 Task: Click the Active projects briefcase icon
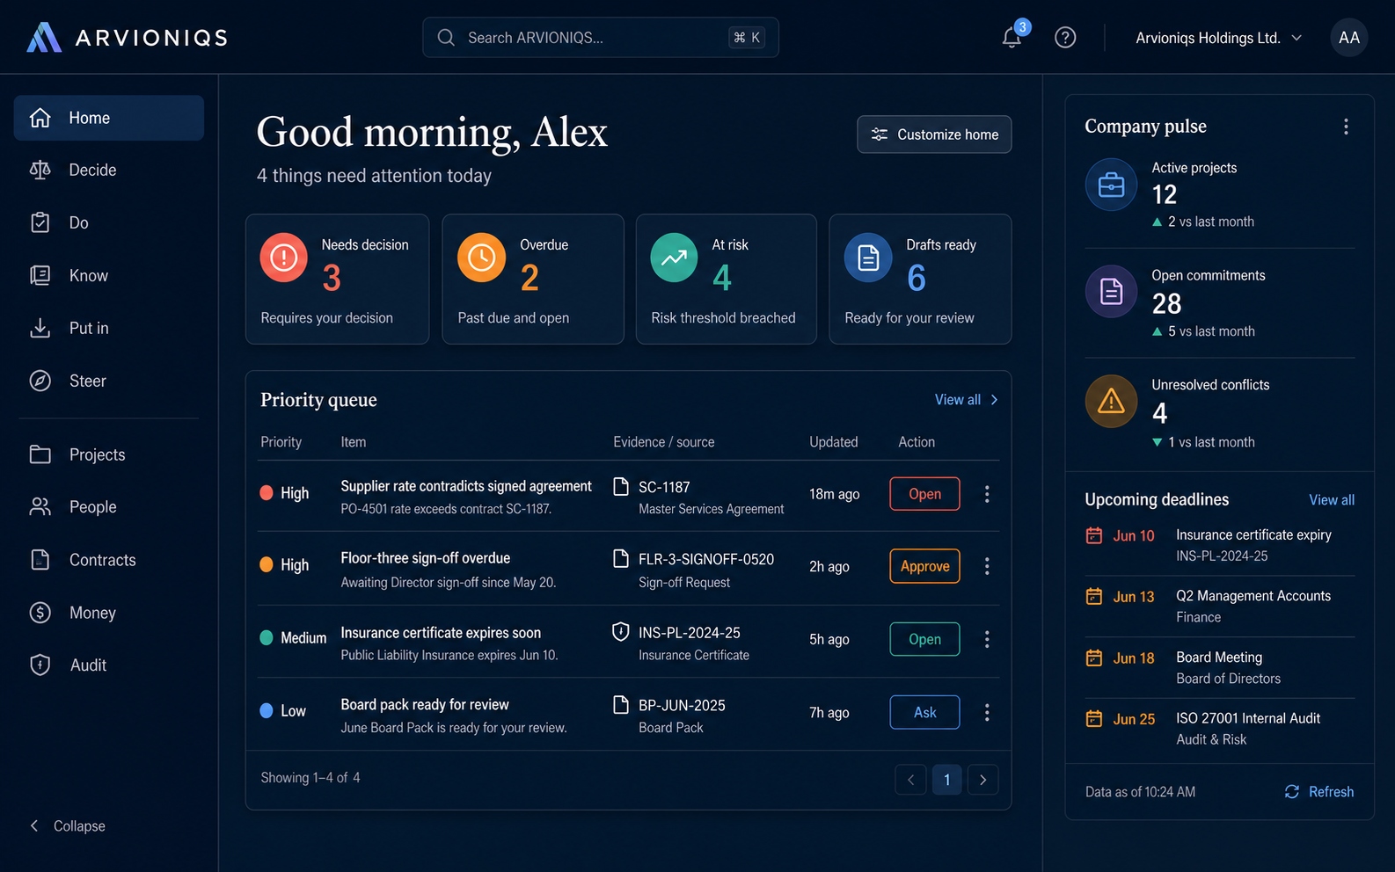tap(1111, 185)
